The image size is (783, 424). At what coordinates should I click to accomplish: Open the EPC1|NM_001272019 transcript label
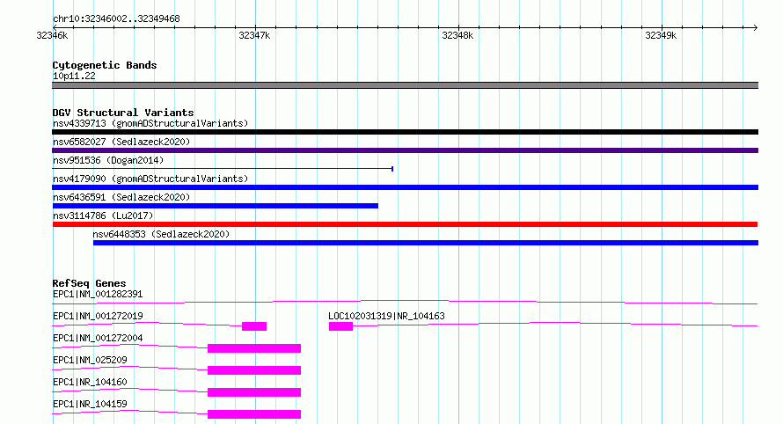[98, 316]
